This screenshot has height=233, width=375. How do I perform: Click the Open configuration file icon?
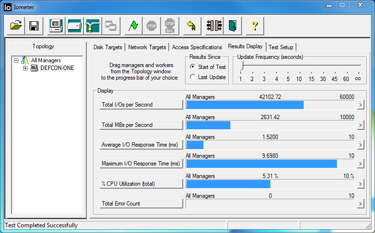click(17, 26)
